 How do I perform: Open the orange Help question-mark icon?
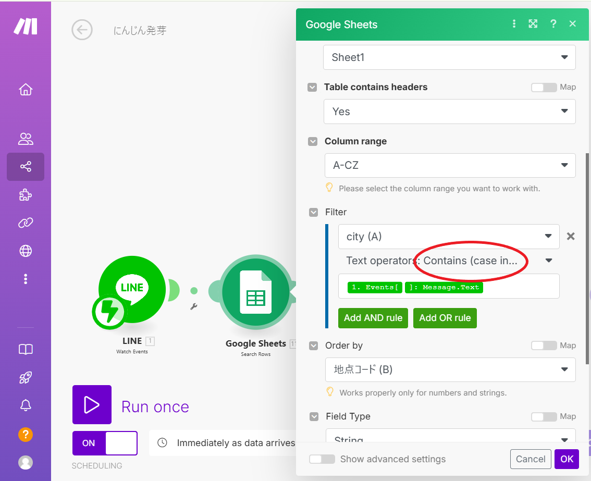(26, 435)
